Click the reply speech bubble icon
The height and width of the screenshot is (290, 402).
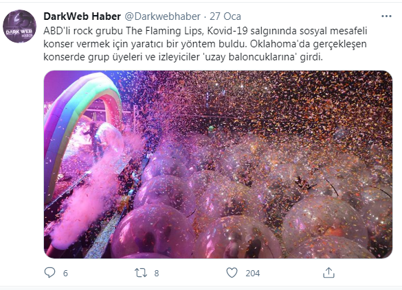click(49, 273)
